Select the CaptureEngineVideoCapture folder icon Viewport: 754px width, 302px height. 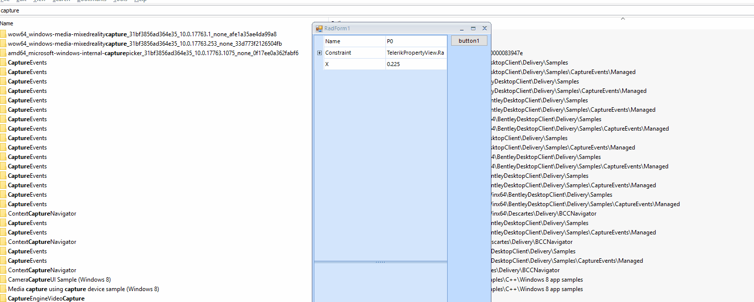(3, 299)
